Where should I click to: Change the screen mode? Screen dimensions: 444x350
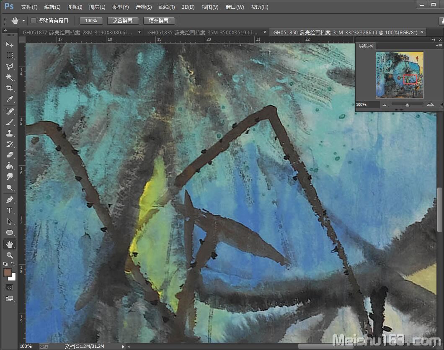coord(9,299)
